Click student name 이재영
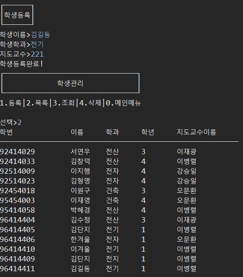This screenshot has height=277, width=243. pyautogui.click(x=80, y=200)
